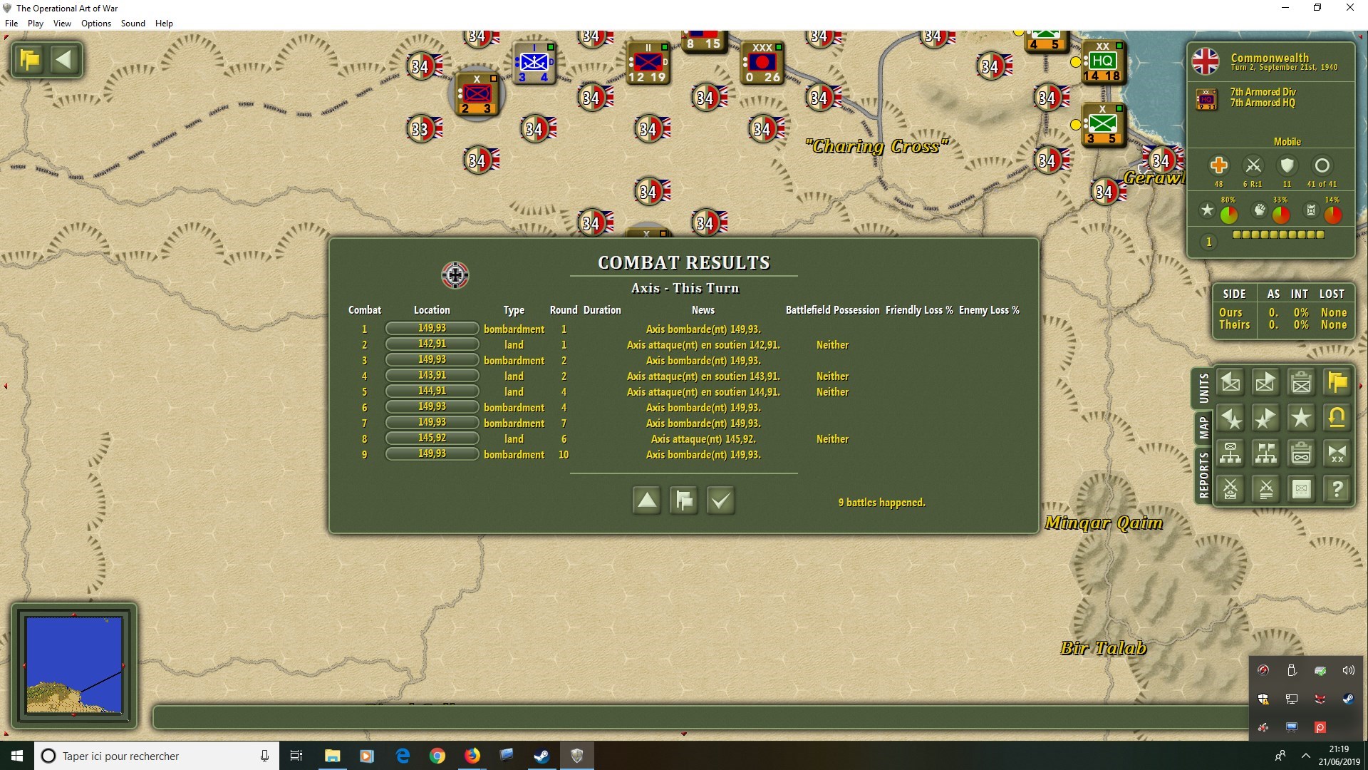The image size is (1368, 770).
Task: Confirm combat results with checkmark button
Action: 720,500
